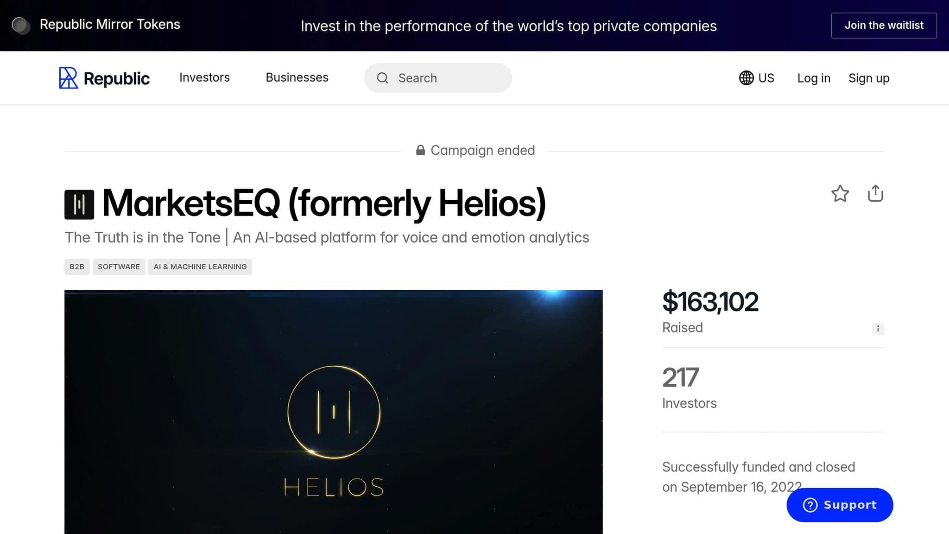Click the Sign up option

869,78
